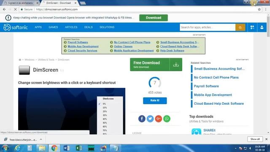Open the SHAREit top download link
270x152 pixels.
[209, 130]
